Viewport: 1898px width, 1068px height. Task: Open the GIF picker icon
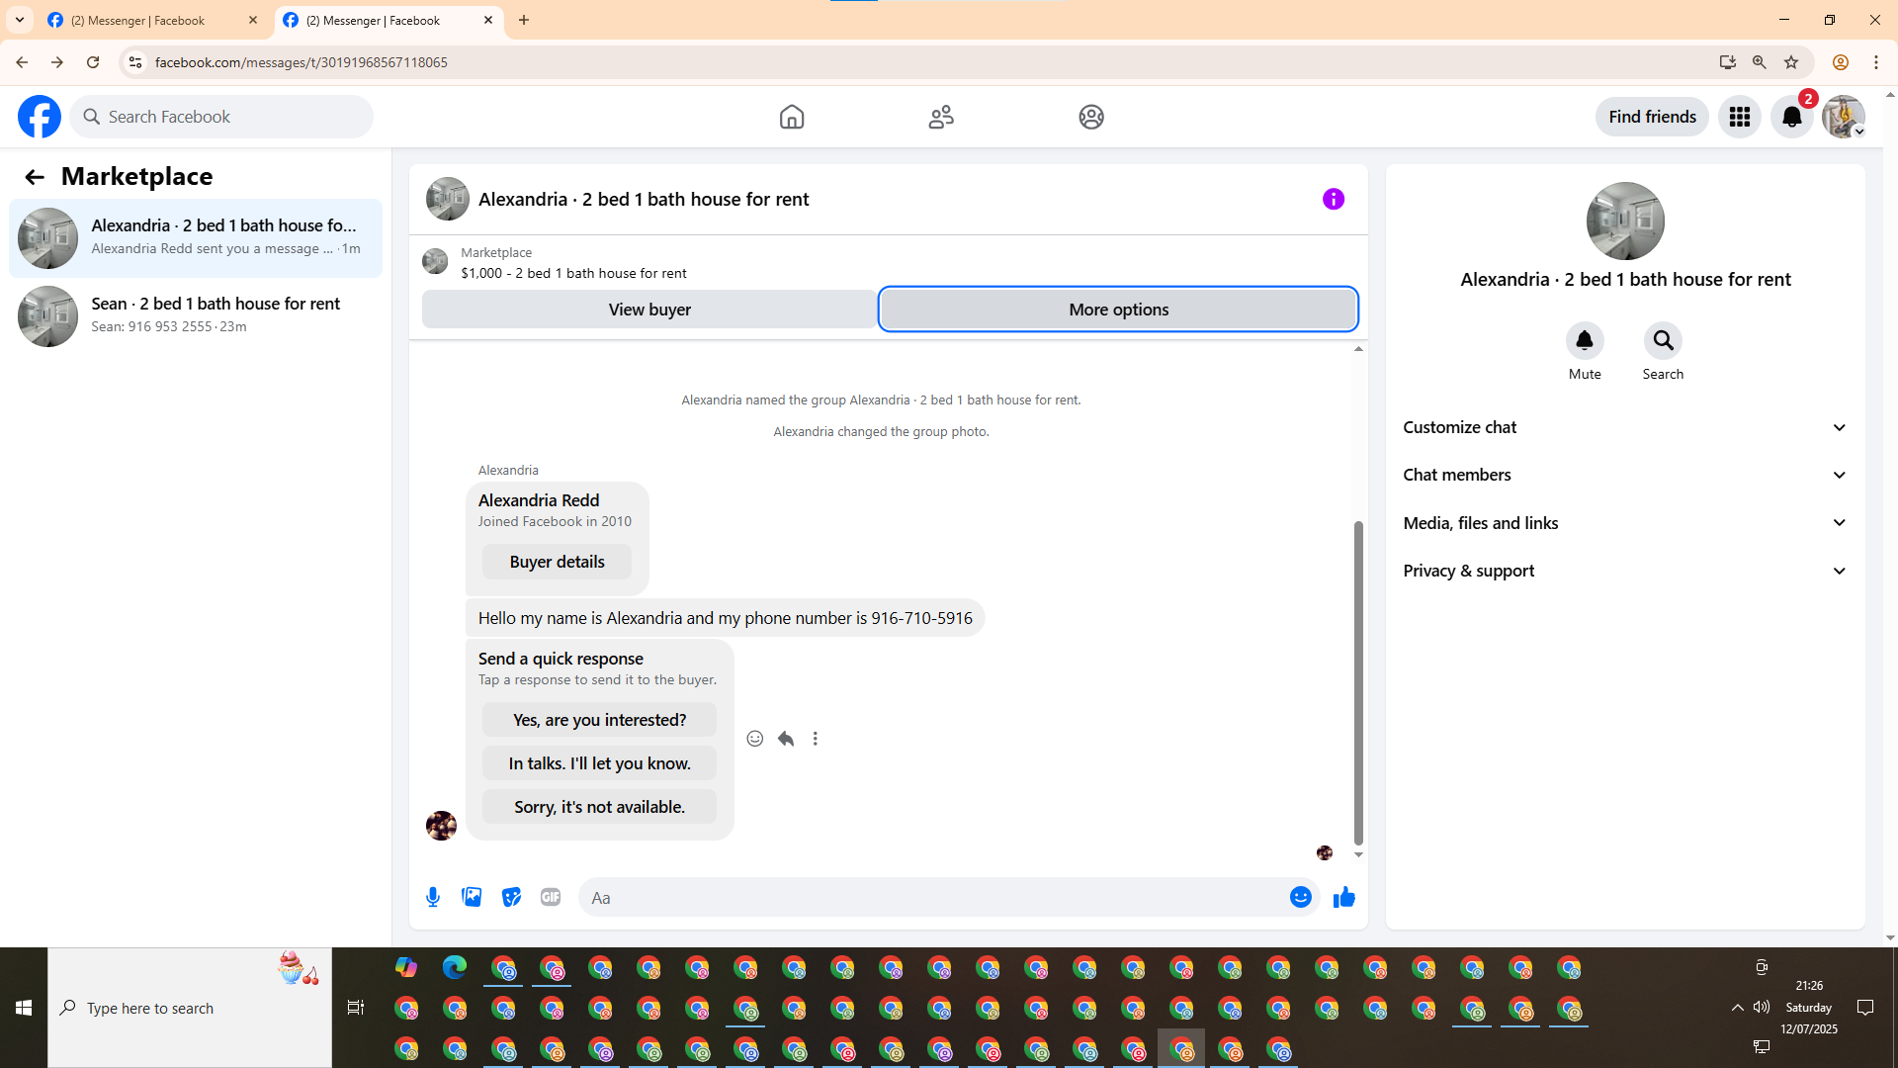click(x=551, y=897)
